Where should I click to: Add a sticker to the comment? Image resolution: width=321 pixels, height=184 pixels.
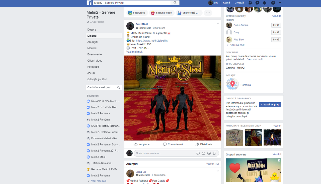tap(214, 153)
